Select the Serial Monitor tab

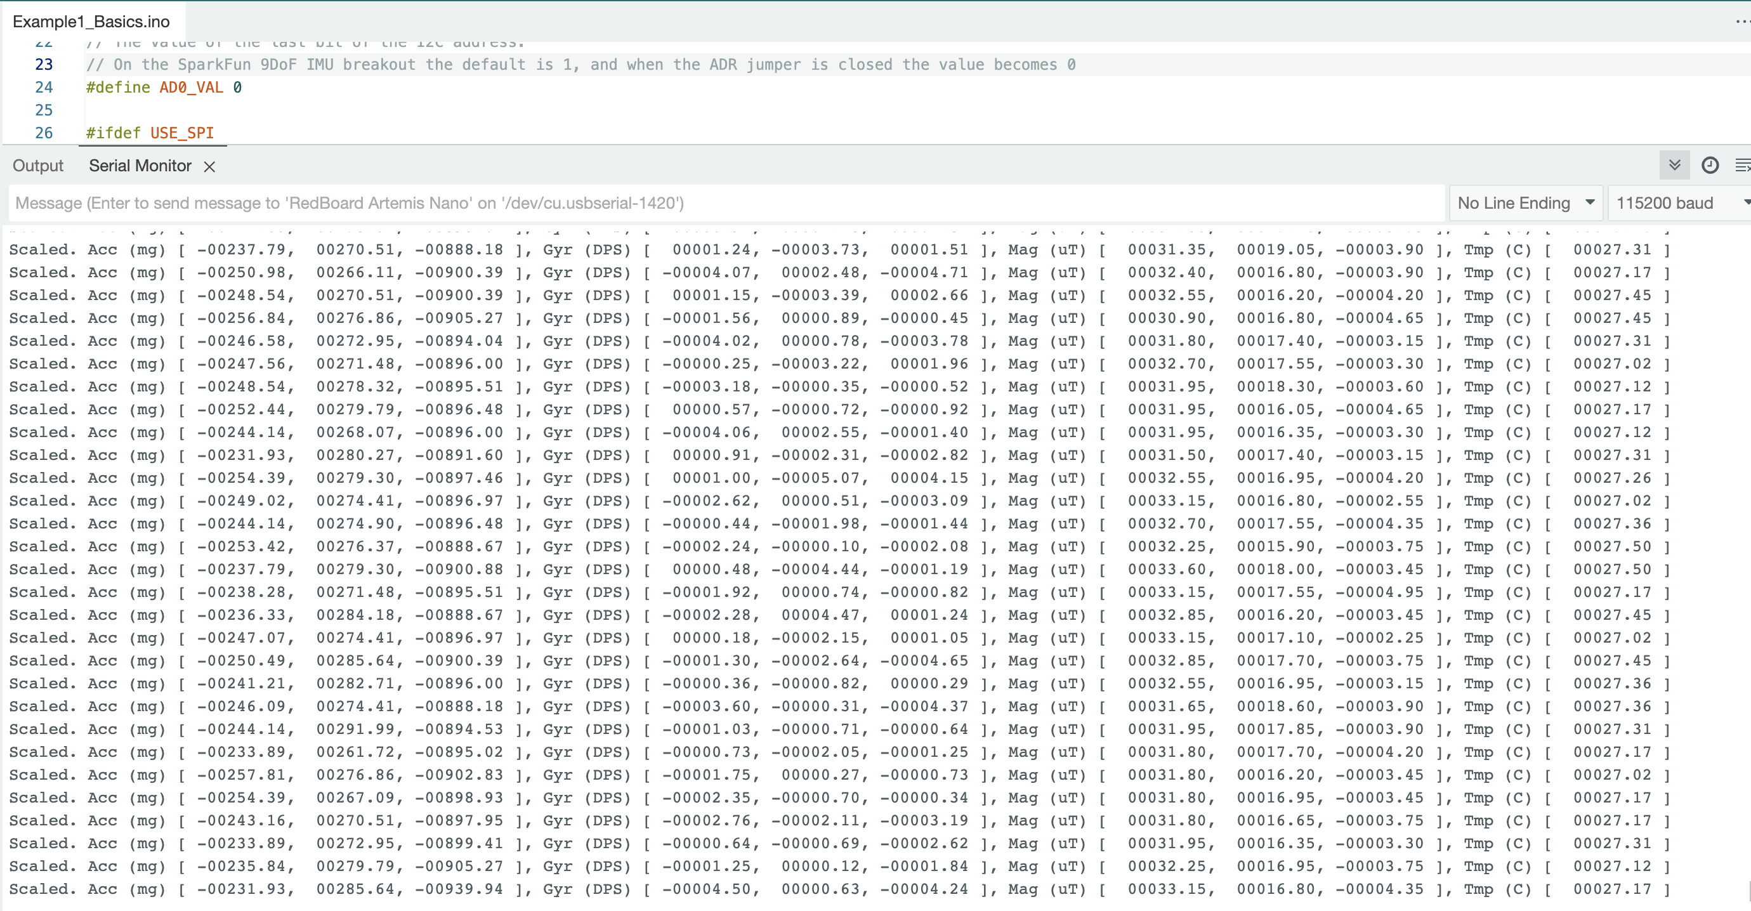pos(140,166)
